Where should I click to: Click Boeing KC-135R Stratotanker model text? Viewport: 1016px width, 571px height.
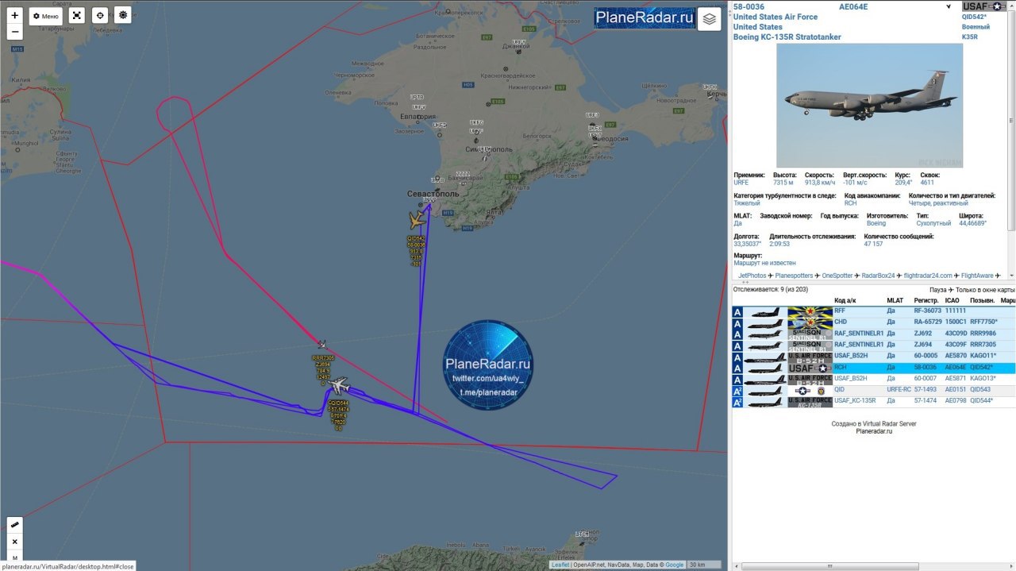[x=787, y=37]
